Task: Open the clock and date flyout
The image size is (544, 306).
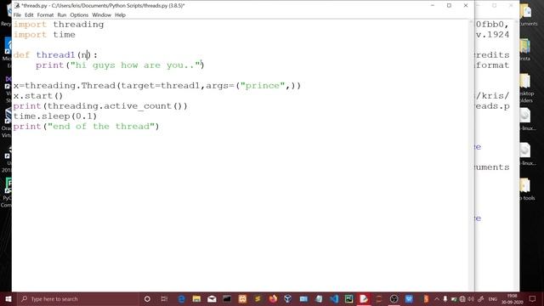Action: 512,299
